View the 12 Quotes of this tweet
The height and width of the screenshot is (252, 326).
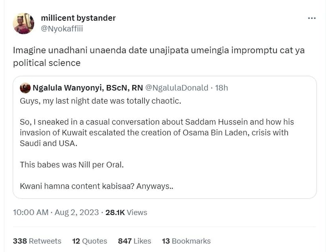point(77,241)
